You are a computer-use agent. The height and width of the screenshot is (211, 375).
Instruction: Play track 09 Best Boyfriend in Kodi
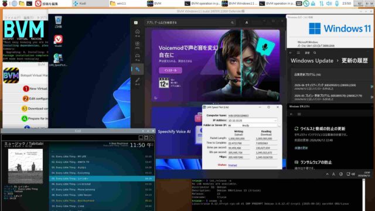click(101, 200)
